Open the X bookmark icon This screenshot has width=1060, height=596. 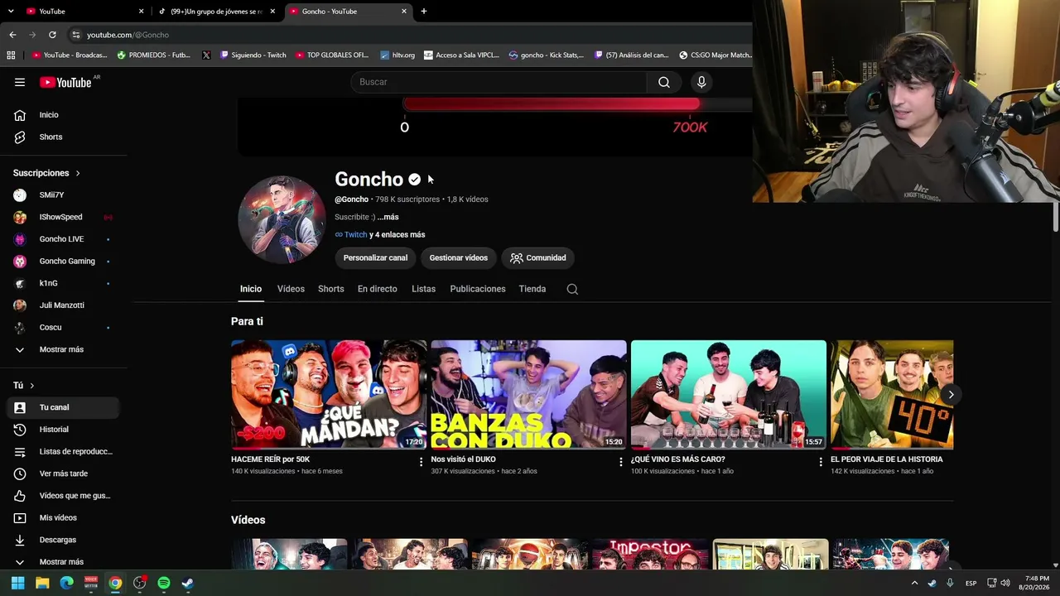pos(206,55)
